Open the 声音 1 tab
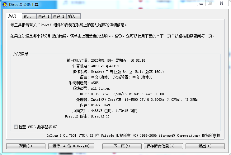 (44, 16)
